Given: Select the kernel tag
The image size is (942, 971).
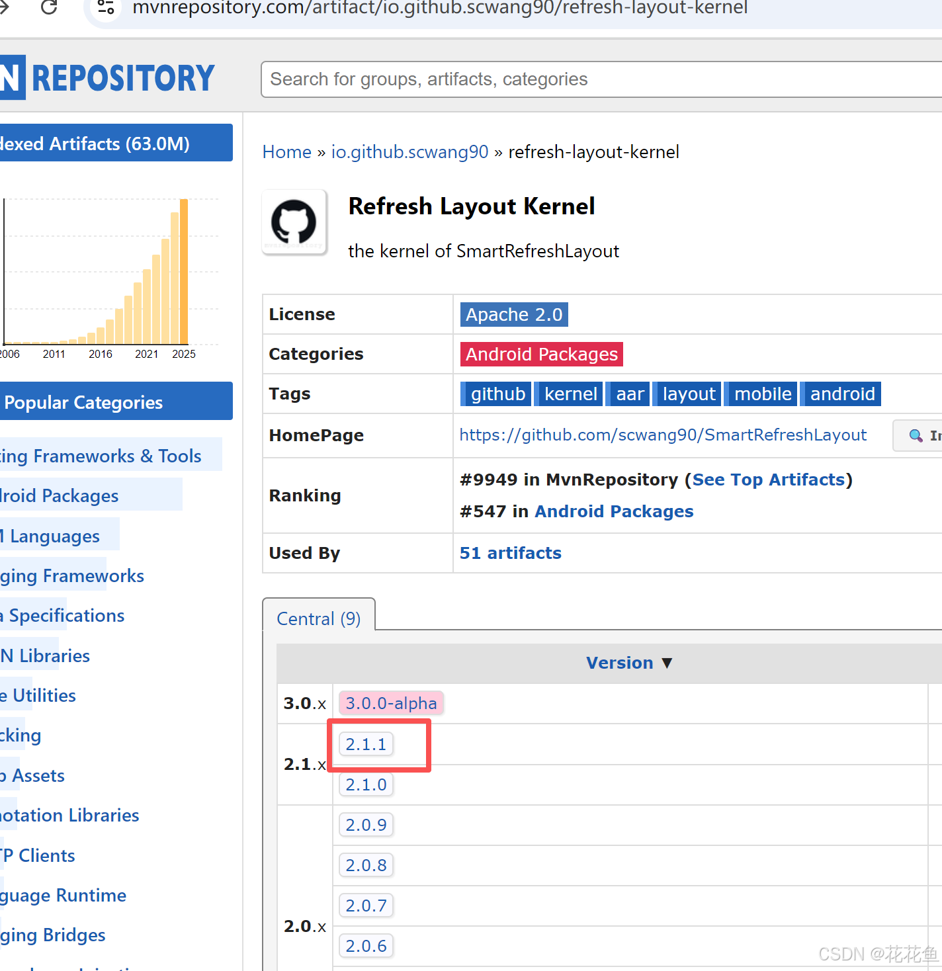Looking at the screenshot, I should click(570, 394).
